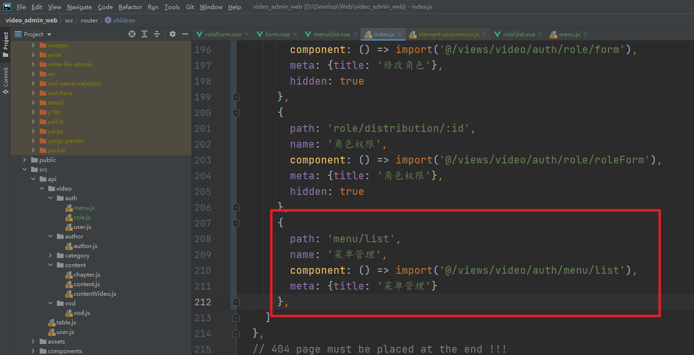
Task: Click video_admin_web in the breadcrumb
Action: click(32, 20)
